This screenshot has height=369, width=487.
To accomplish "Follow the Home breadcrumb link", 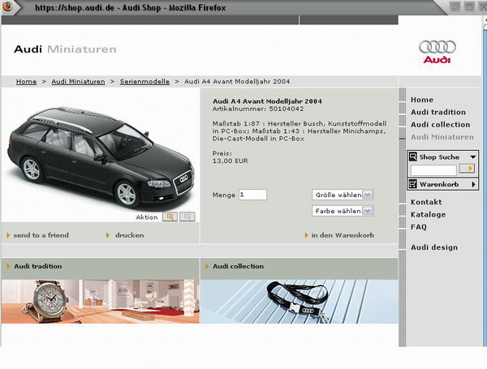I will click(27, 81).
